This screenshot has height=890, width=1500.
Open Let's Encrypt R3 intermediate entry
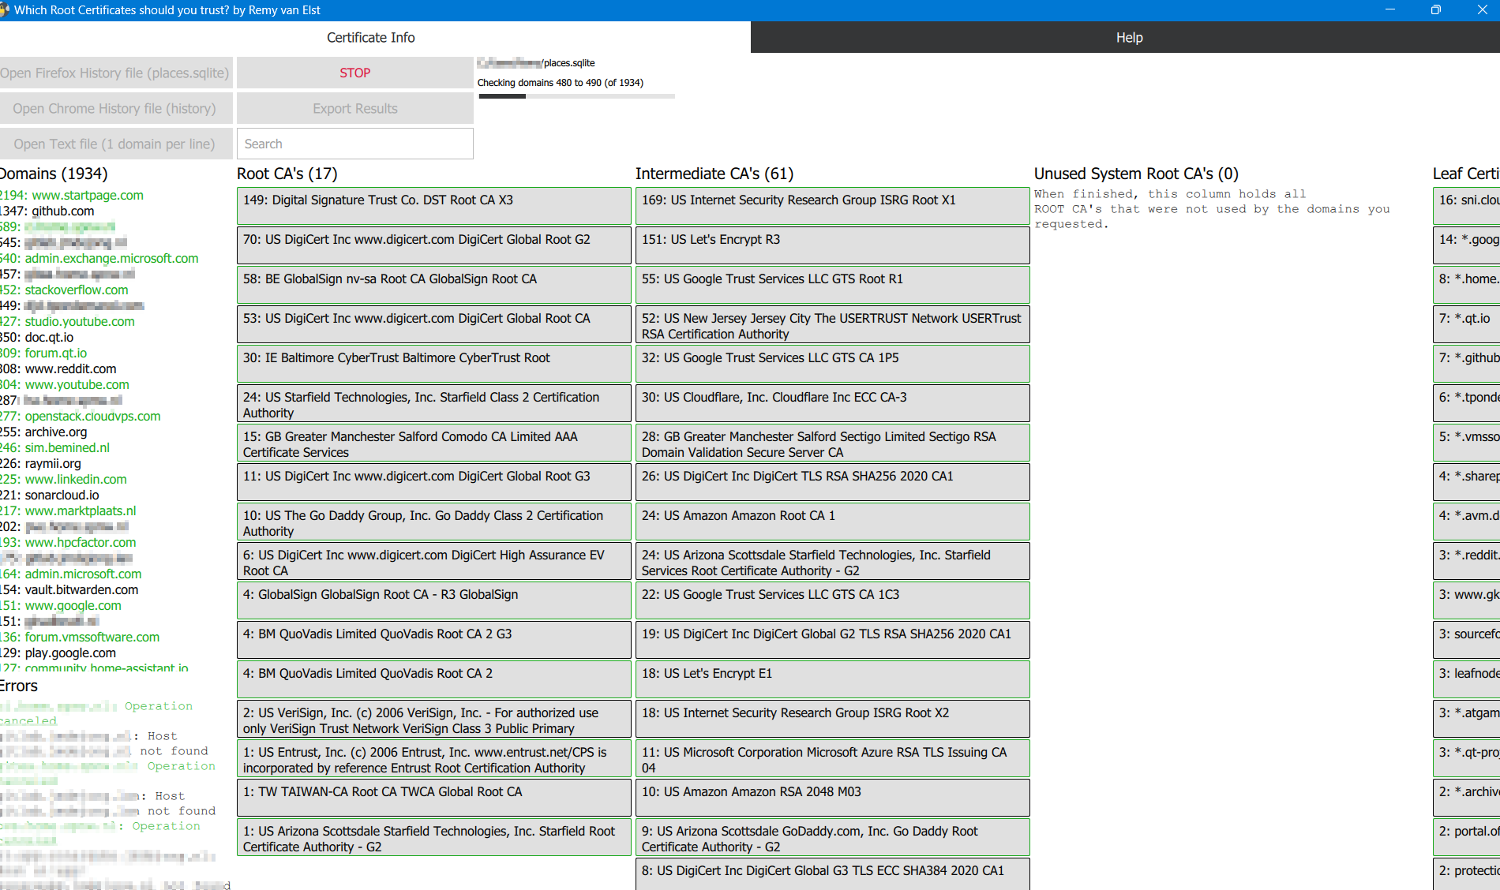(x=832, y=245)
